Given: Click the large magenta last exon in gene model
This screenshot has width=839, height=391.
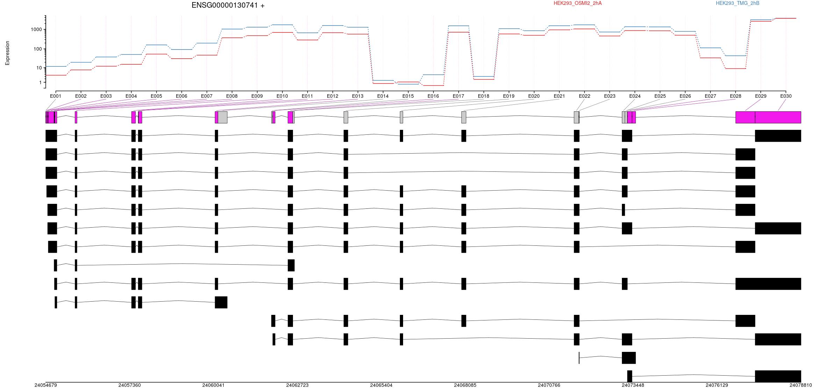Looking at the screenshot, I should click(778, 117).
